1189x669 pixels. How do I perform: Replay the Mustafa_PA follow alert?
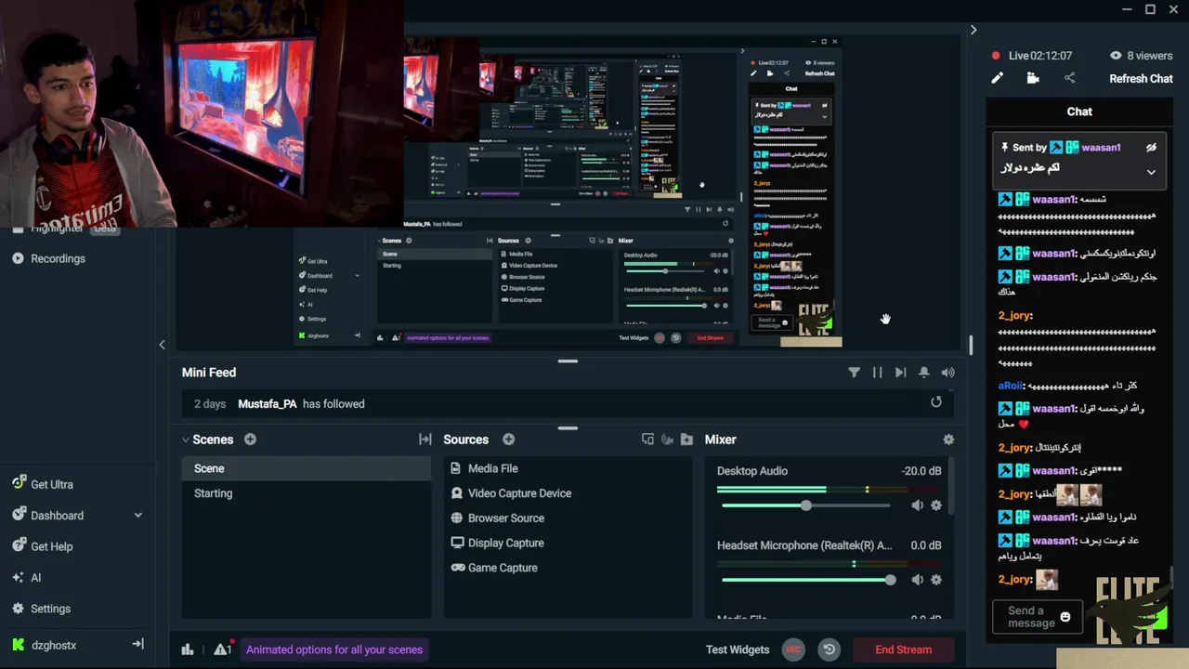936,402
